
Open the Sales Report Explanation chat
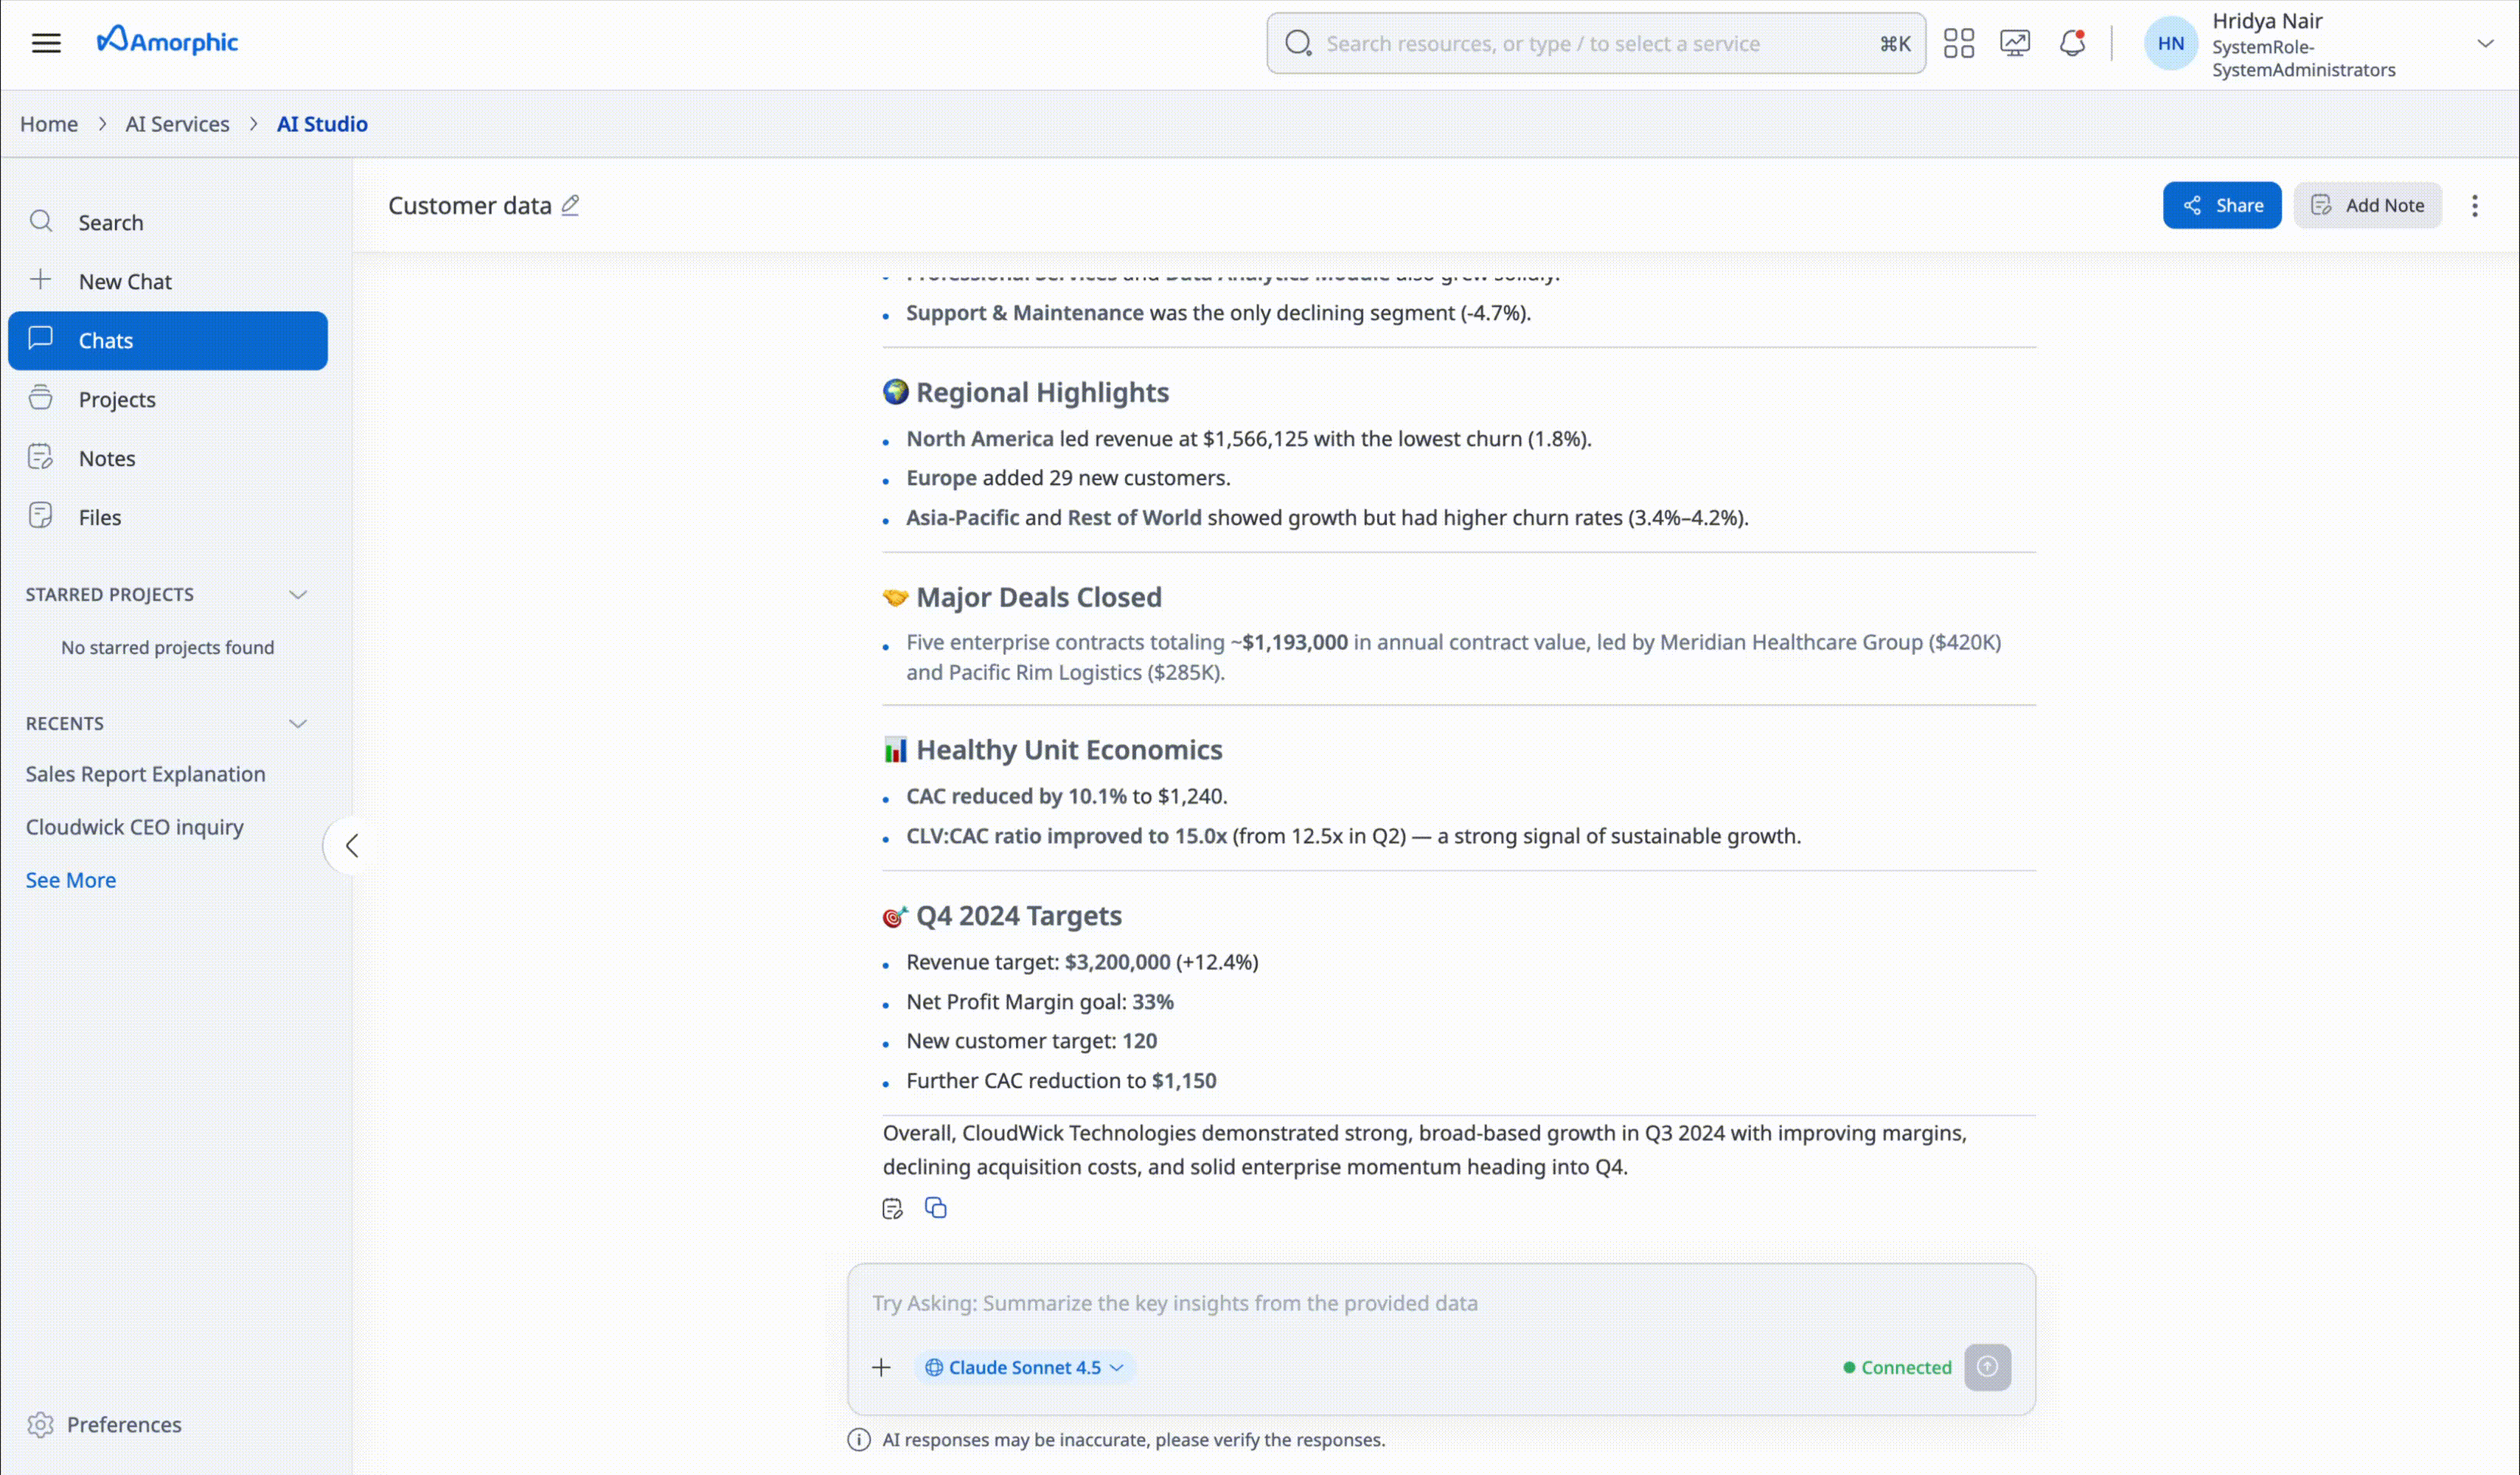146,774
